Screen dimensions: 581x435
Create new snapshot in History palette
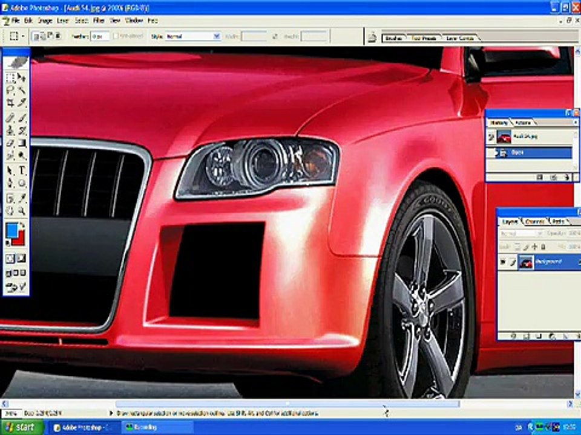click(x=554, y=178)
